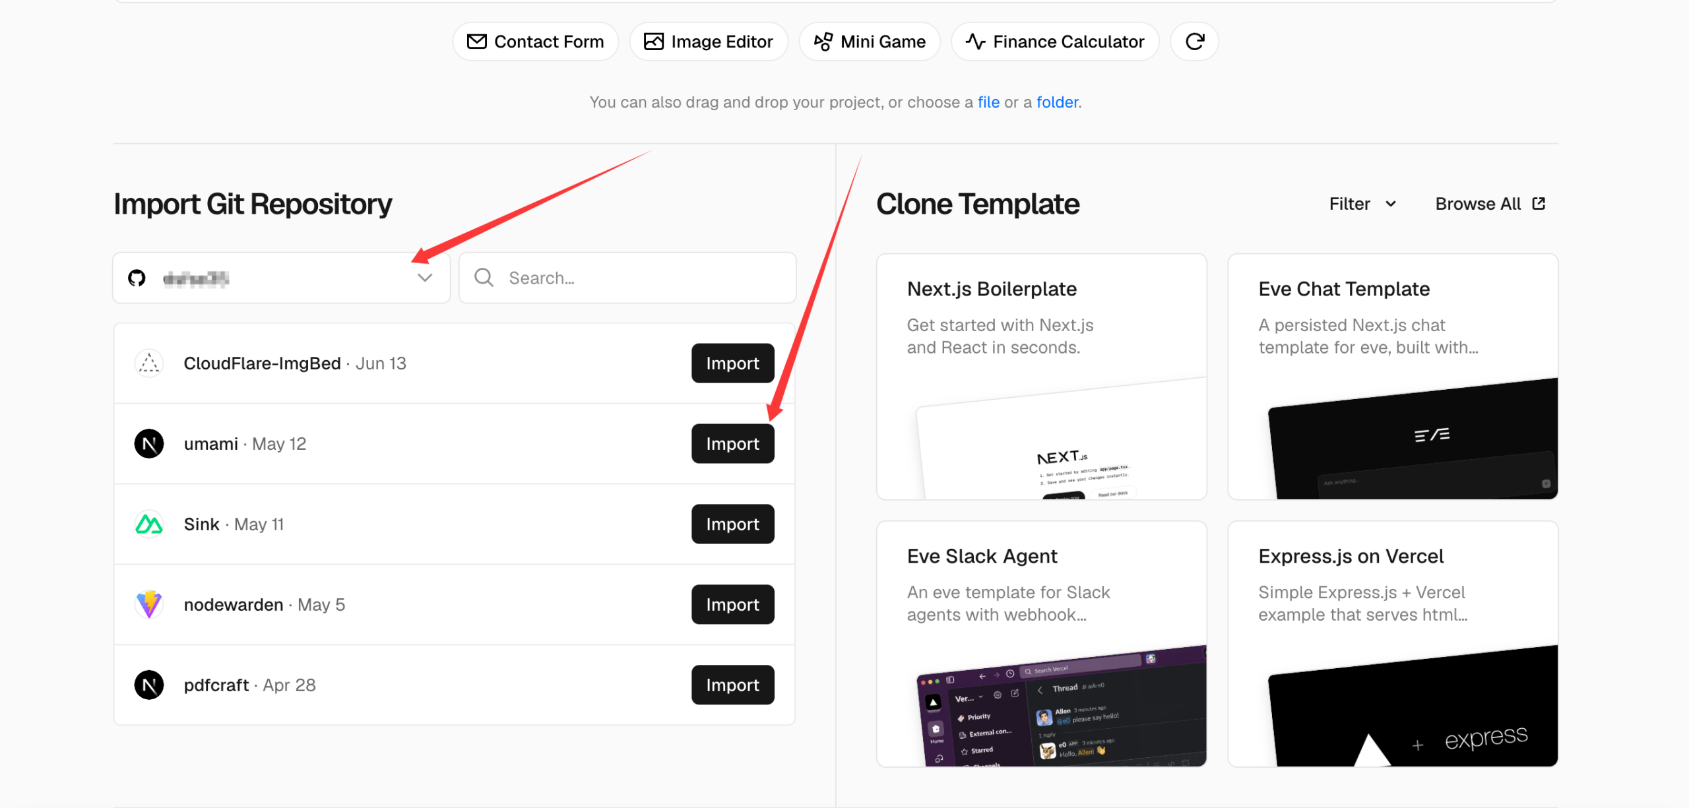Open the GitHub account dropdown
Screen dimensions: 1689x808
point(282,278)
